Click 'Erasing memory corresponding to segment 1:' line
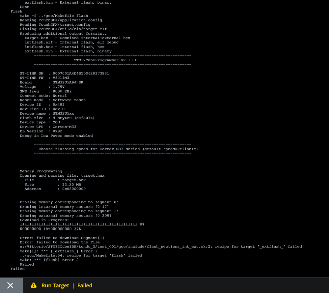Screen dimensions: 329x293 pyautogui.click(x=69, y=211)
